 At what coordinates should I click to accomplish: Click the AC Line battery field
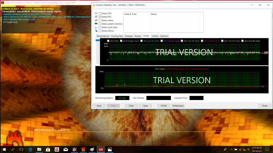(122, 98)
